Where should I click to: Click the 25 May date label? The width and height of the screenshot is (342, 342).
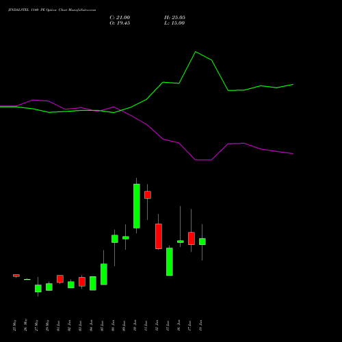click(15, 325)
